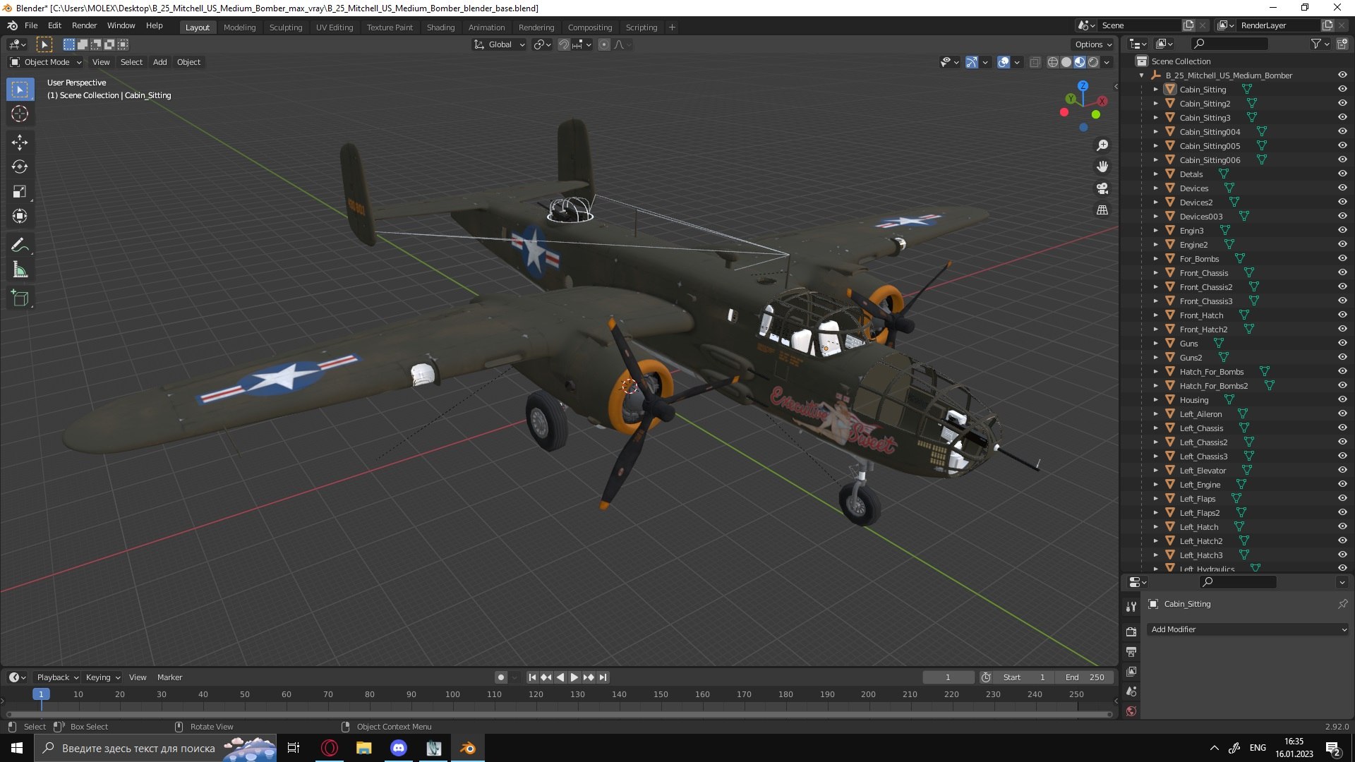The image size is (1355, 762).
Task: Select rendered viewport shading
Action: pyautogui.click(x=1093, y=62)
